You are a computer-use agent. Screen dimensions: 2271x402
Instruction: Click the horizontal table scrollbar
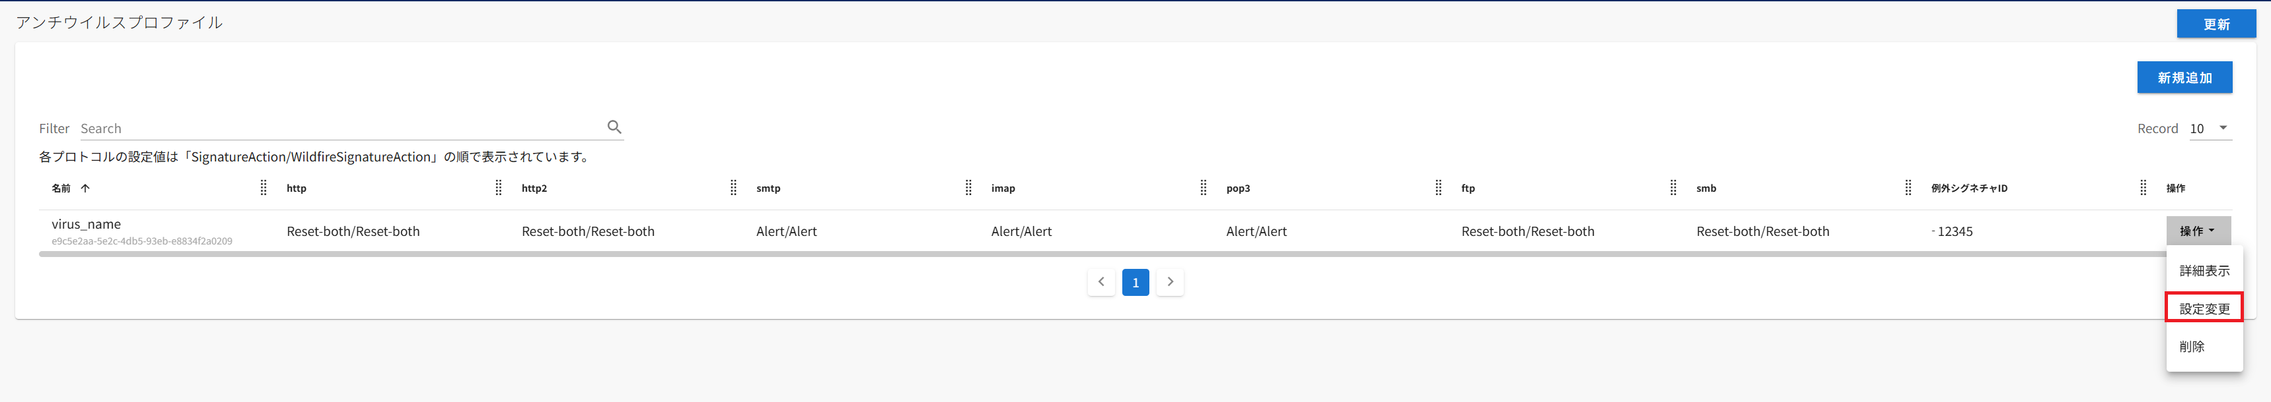(1058, 254)
